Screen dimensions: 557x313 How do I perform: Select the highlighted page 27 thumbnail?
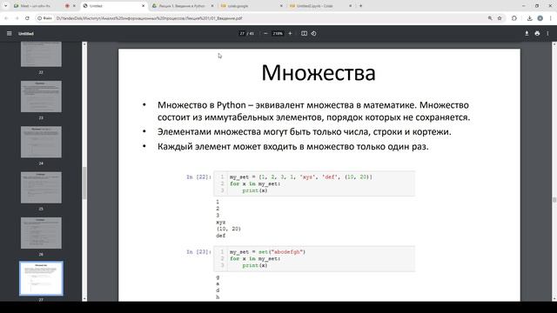(41, 278)
